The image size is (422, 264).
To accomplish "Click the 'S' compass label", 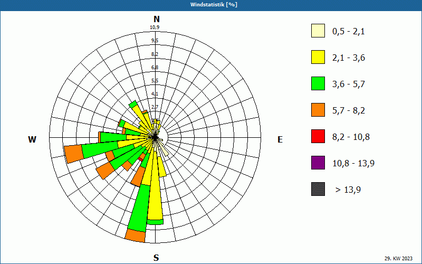I will coord(156,258).
